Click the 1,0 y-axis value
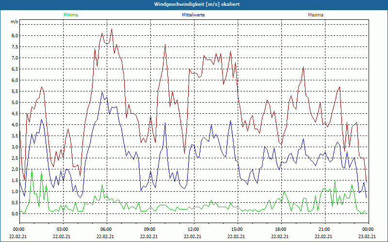This screenshot has height=242, width=388. point(15,191)
